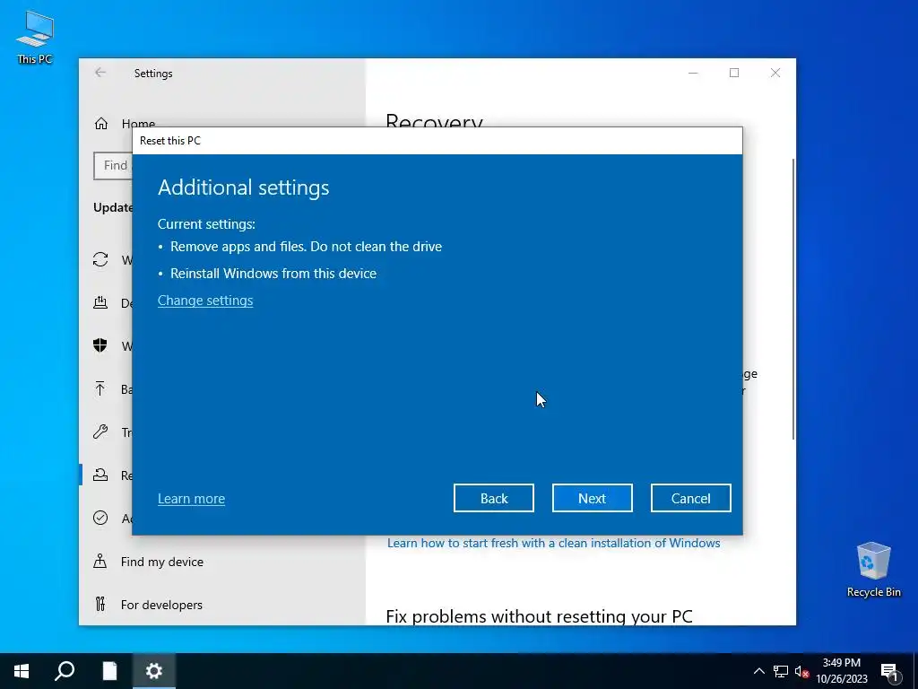
Task: Select the Windows Update sync icon
Action: pyautogui.click(x=100, y=259)
